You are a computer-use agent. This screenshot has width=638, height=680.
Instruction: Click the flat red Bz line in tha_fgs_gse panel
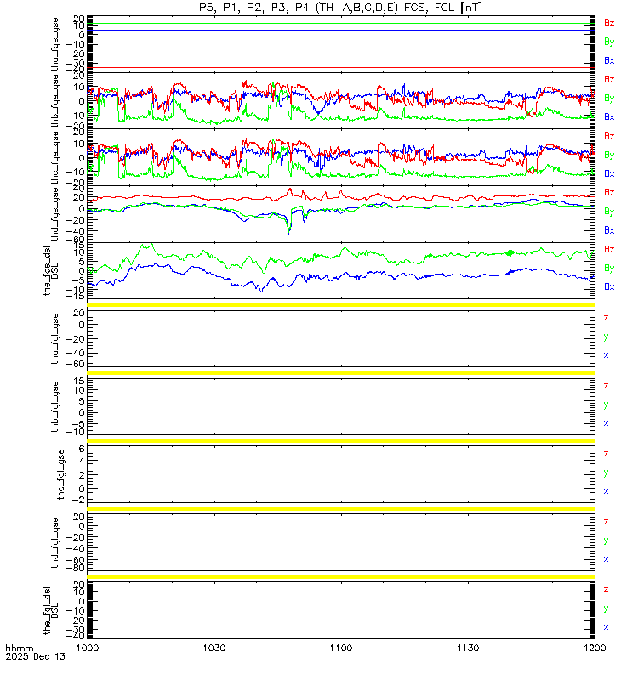(x=341, y=68)
